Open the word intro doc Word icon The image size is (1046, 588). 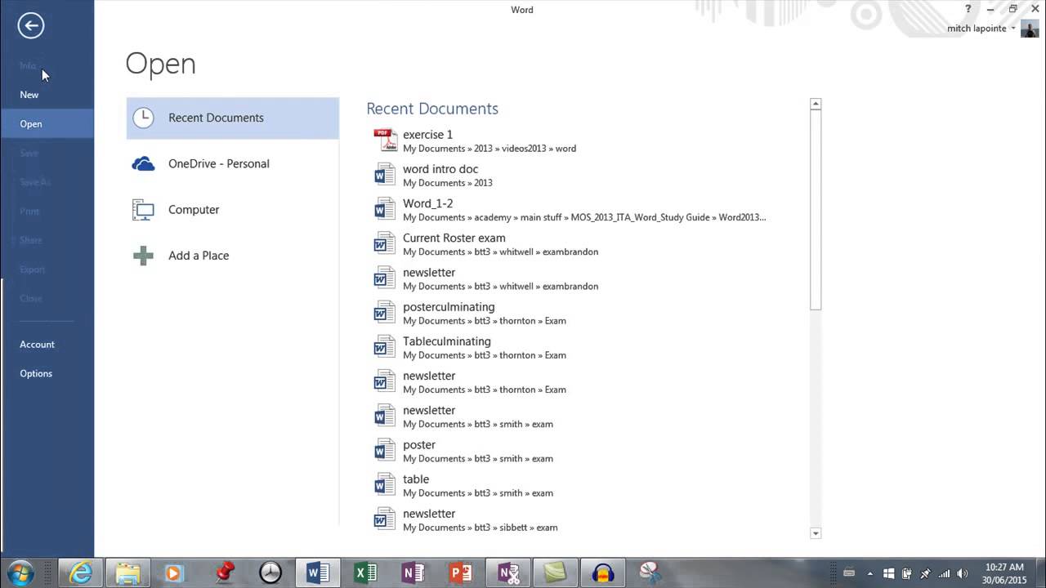tap(384, 175)
